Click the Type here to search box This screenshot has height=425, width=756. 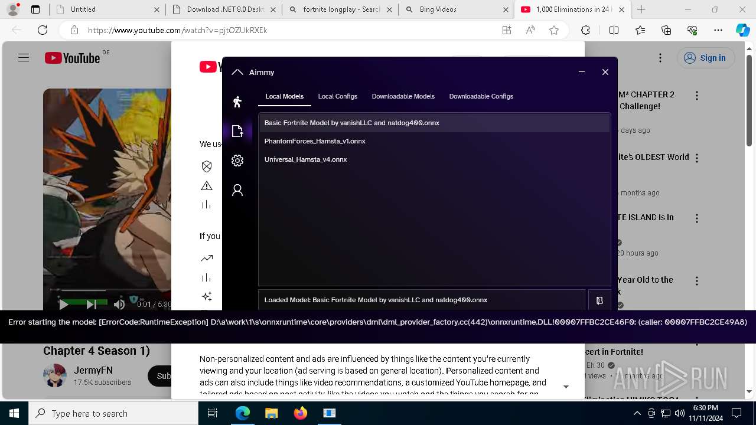pos(113,413)
